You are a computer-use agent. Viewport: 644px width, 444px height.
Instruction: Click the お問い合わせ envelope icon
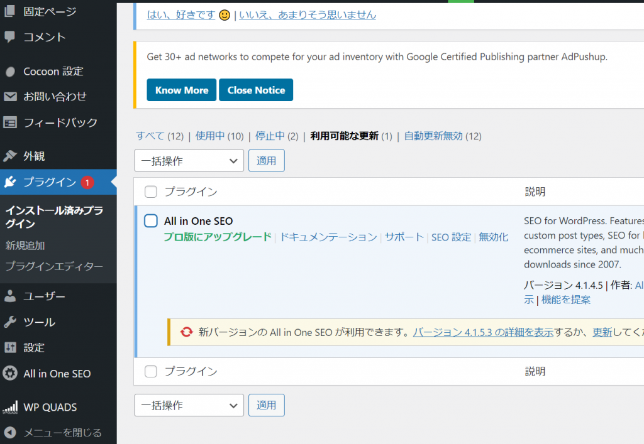[10, 96]
